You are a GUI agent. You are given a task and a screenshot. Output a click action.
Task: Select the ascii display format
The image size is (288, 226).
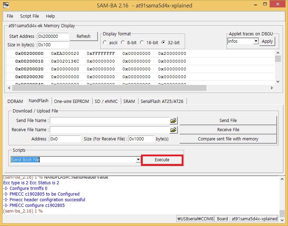105,42
